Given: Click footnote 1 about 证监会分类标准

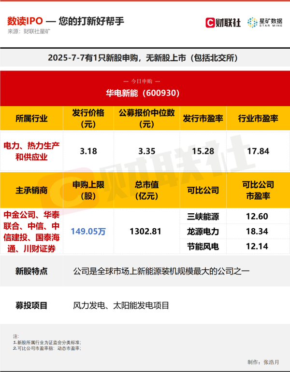Looking at the screenshot, I should (47, 343).
